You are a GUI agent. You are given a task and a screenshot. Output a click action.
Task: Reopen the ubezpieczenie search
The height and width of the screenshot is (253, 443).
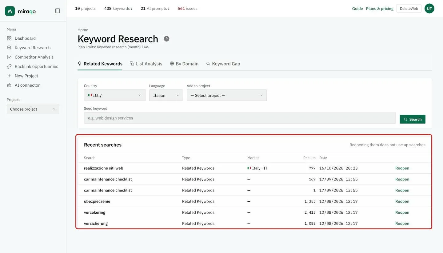pyautogui.click(x=402, y=201)
